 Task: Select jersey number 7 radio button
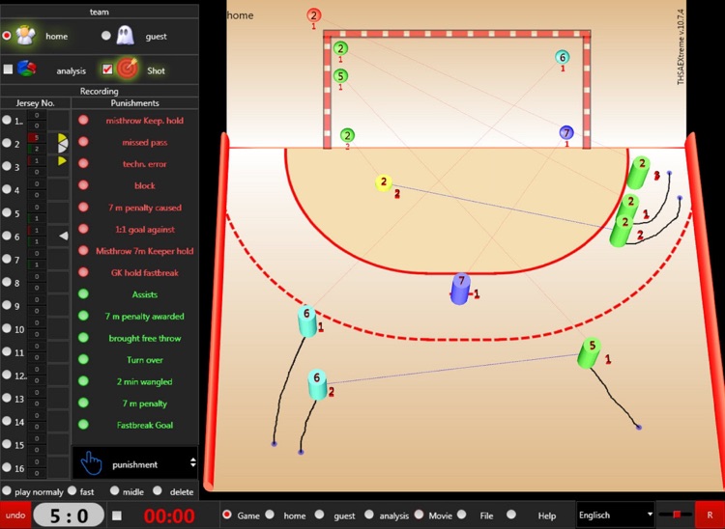(x=7, y=259)
